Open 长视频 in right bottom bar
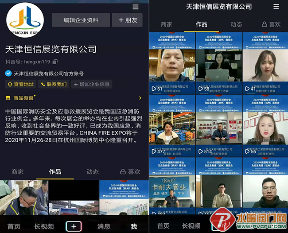This screenshot has width=288, height=233. [191, 226]
